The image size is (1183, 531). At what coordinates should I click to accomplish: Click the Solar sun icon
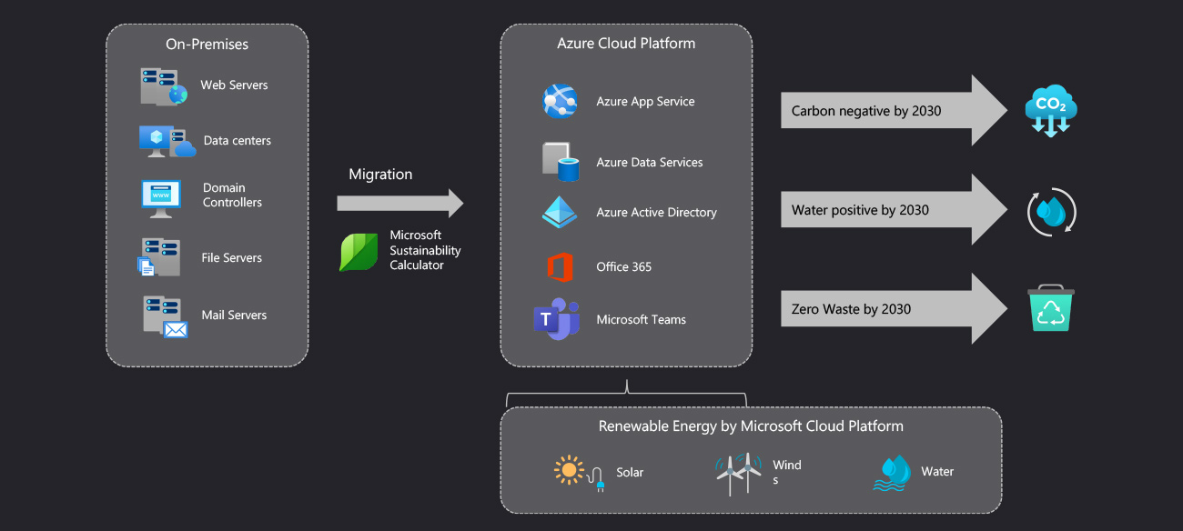tap(571, 471)
